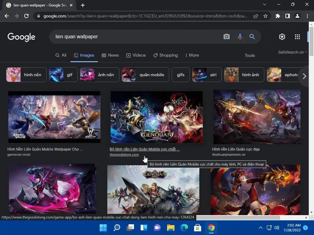Open the SafeSearch on dropdown
314x235 pixels.
[292, 52]
